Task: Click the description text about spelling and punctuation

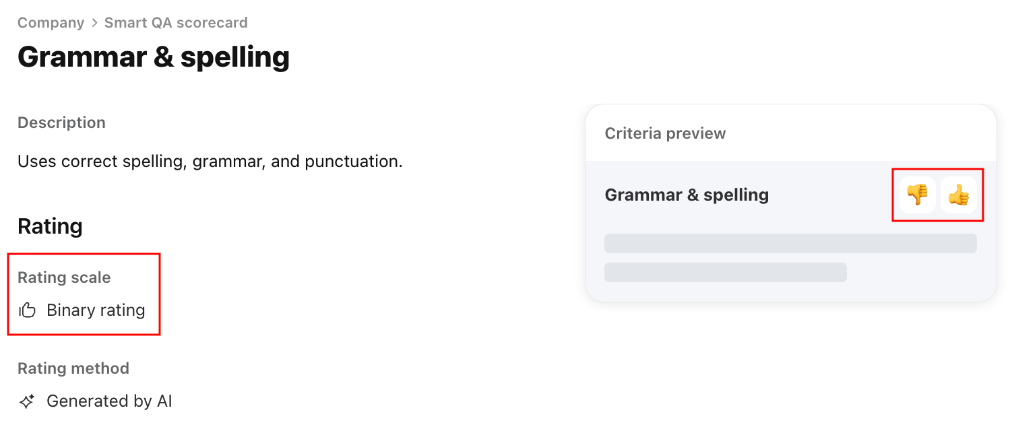Action: 210,162
